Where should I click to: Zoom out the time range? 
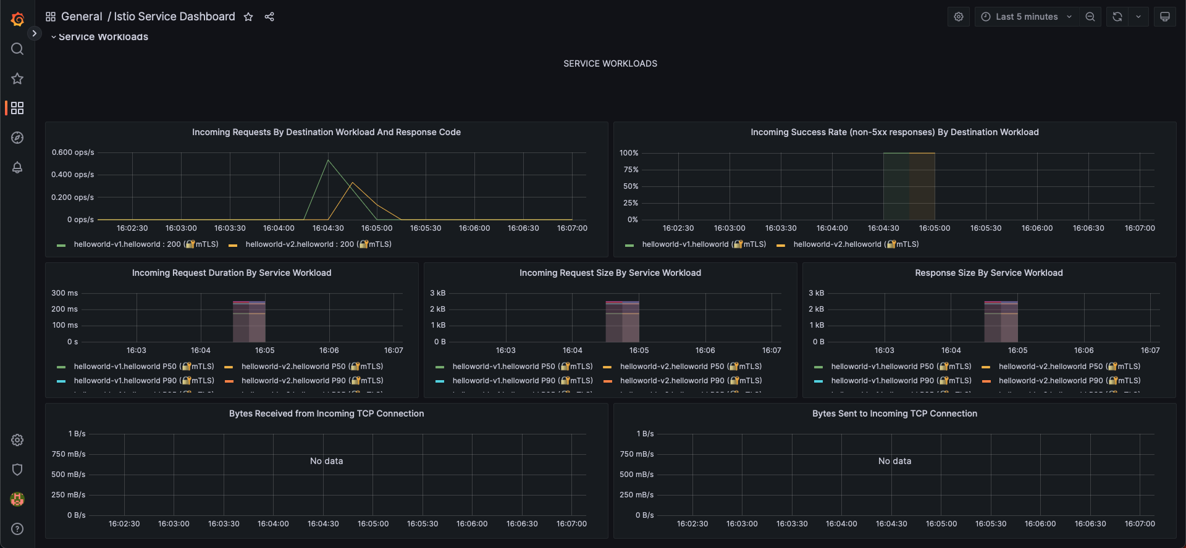(x=1090, y=17)
